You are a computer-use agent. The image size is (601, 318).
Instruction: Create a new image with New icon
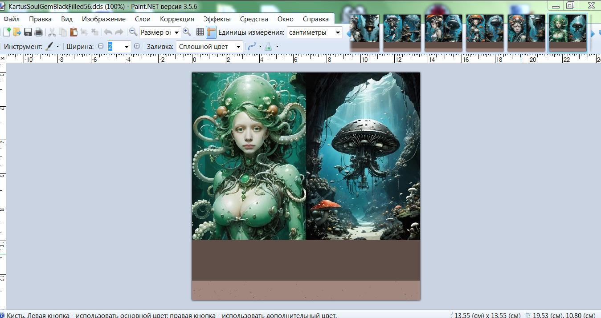coord(7,32)
